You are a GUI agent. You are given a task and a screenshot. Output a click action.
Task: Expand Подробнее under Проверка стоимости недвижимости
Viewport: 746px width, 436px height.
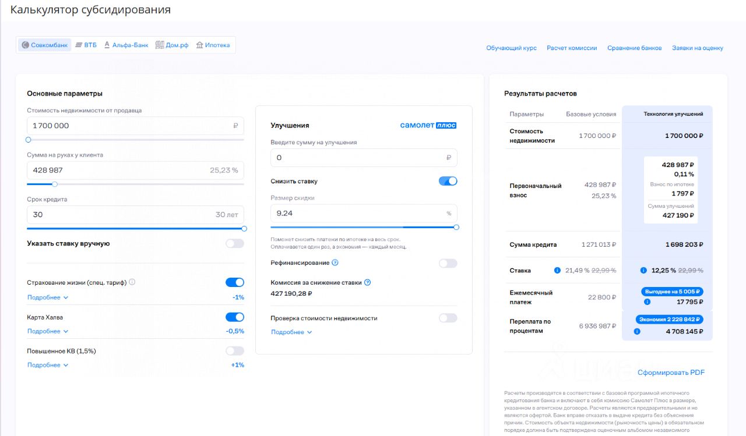[291, 332]
